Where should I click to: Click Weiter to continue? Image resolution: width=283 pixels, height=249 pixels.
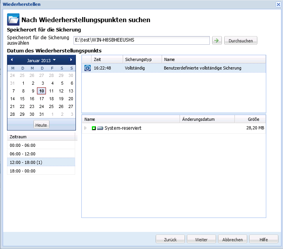point(201,240)
